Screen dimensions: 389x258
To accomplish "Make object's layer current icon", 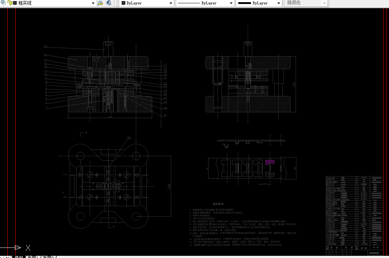I will (100, 3).
